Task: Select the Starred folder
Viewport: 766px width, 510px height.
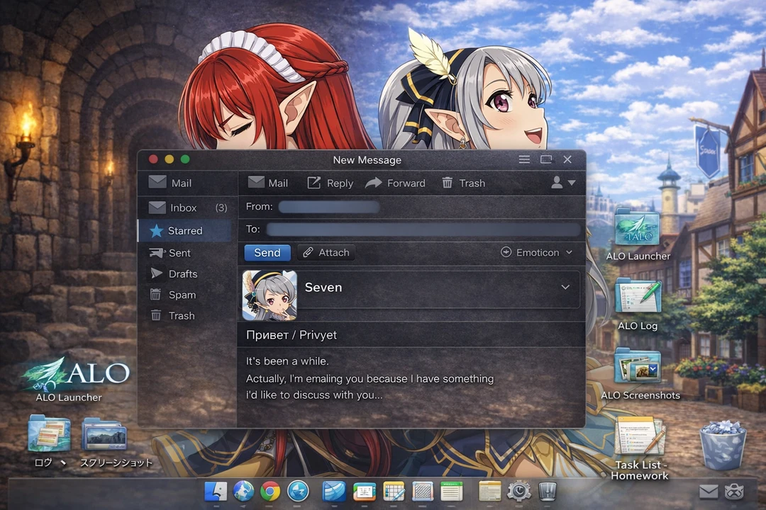Action: pos(184,231)
